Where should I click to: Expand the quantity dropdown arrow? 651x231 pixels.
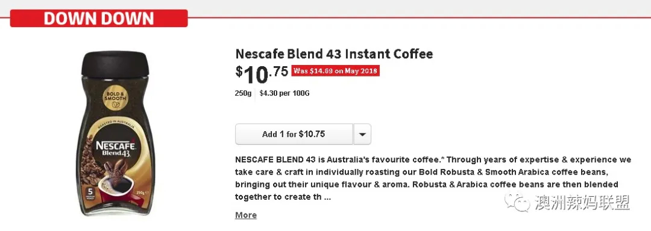coord(362,134)
